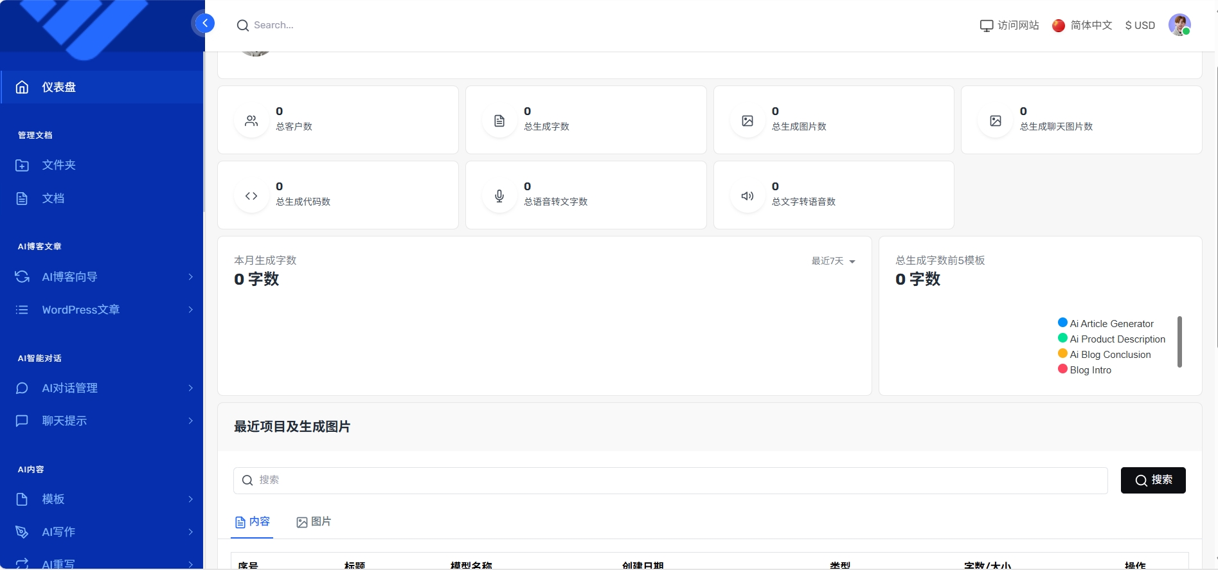Image resolution: width=1218 pixels, height=570 pixels.
Task: Click the 总生成代码数 code icon
Action: click(x=251, y=196)
